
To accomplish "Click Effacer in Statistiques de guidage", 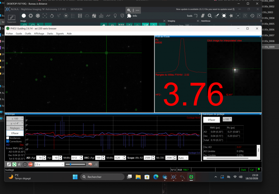I will point(212,120).
